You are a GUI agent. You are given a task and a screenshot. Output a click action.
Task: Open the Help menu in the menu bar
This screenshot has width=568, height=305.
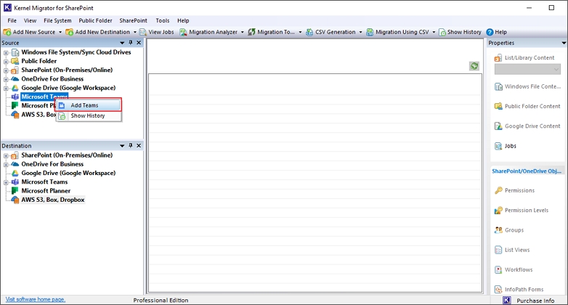[x=183, y=20]
